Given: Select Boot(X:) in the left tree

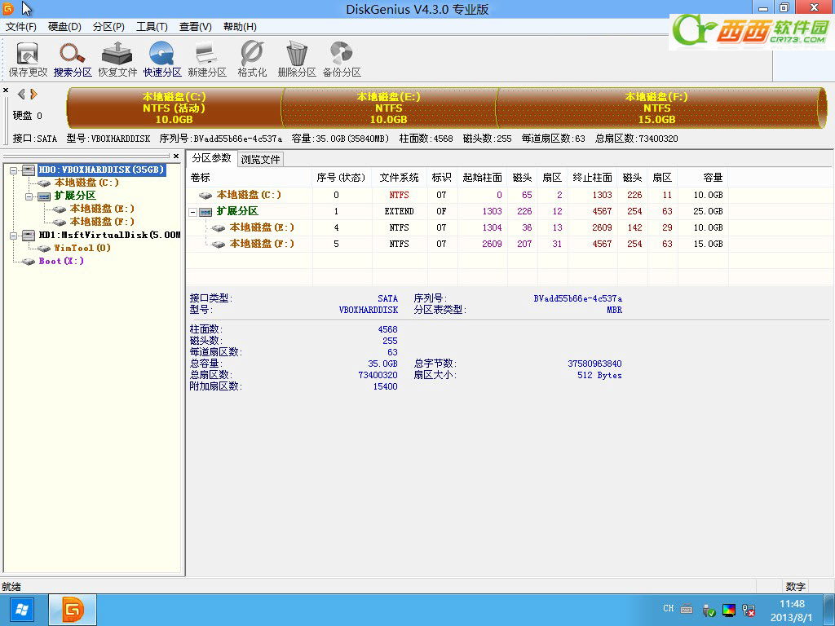Looking at the screenshot, I should tap(61, 262).
